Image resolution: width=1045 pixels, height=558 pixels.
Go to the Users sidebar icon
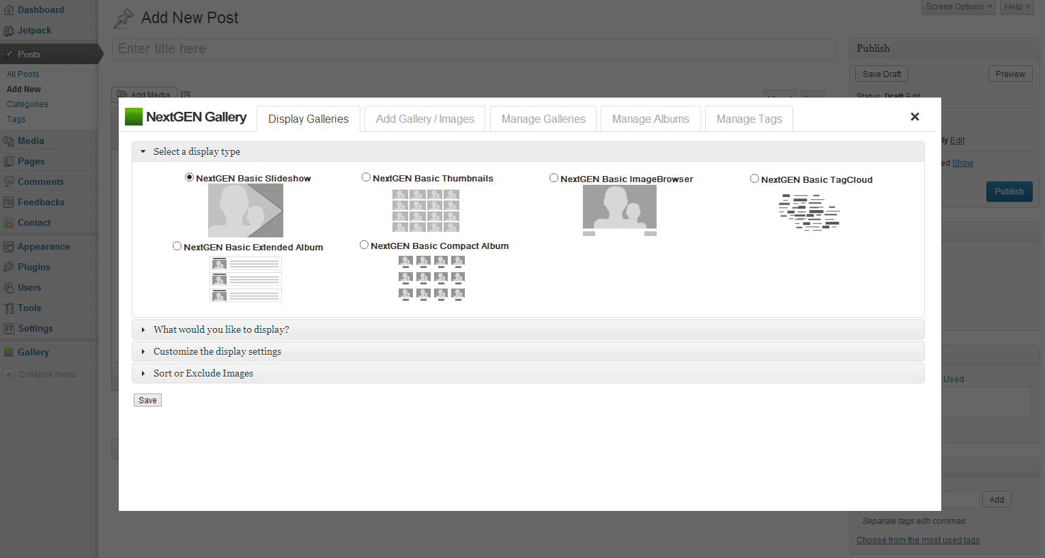tap(9, 288)
